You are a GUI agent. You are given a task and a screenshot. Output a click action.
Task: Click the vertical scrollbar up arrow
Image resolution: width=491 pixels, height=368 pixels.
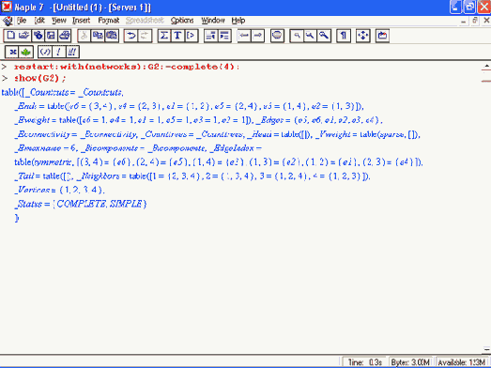point(486,66)
